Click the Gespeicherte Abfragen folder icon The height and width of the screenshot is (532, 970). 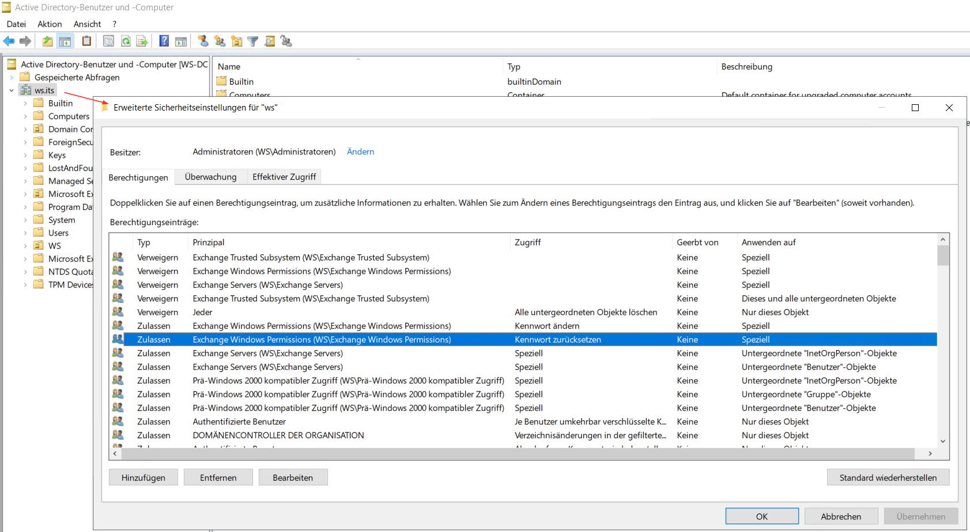pos(25,77)
